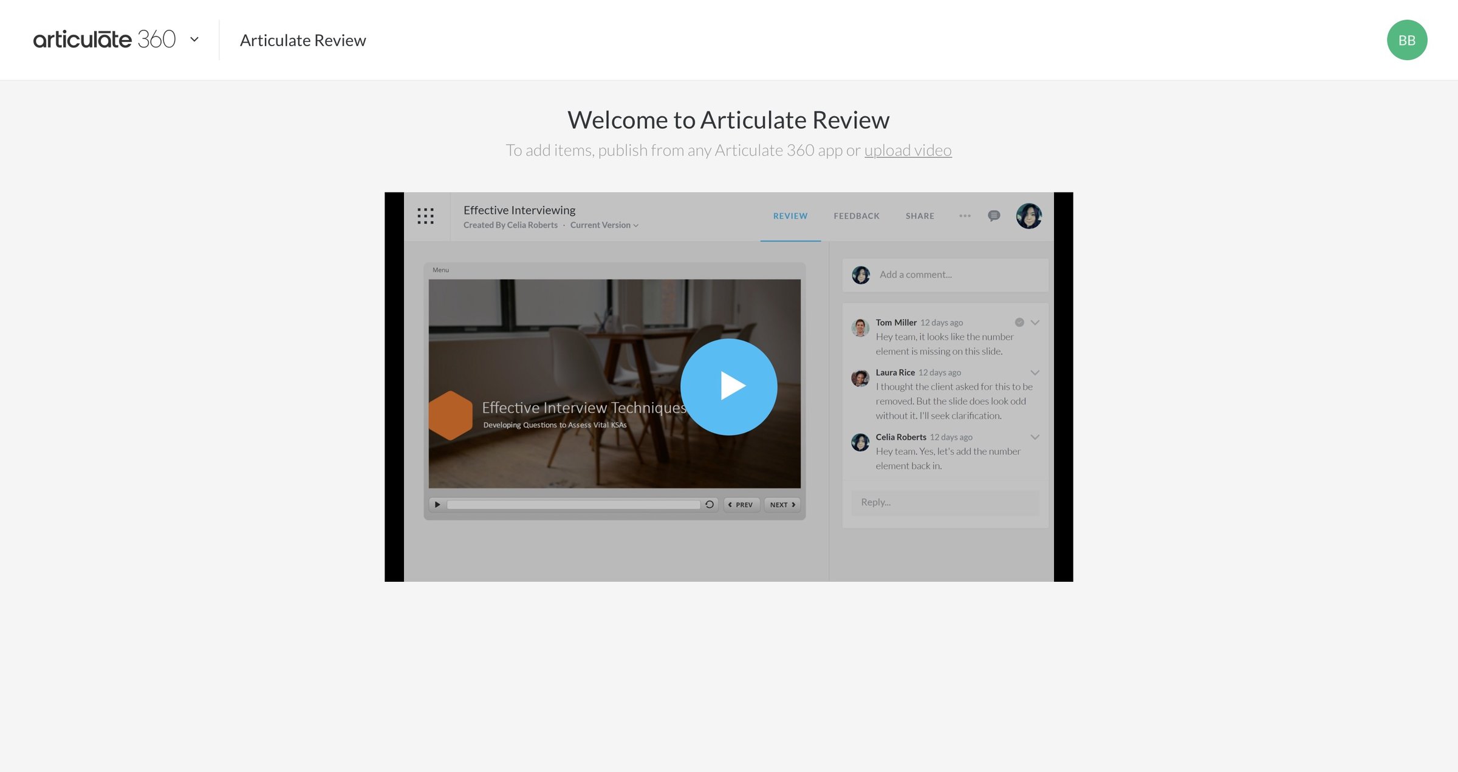
Task: Click the orange hexagon on the slide
Action: tap(451, 415)
